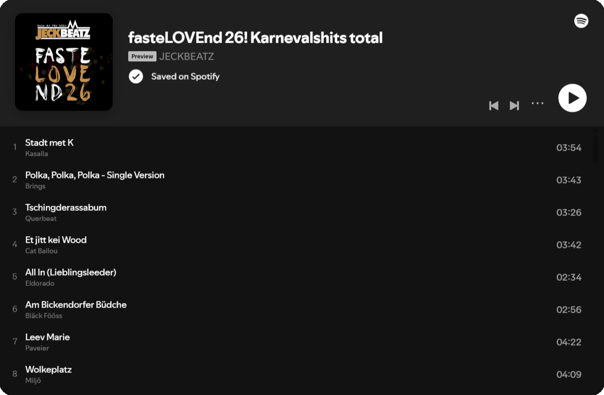The image size is (604, 395).
Task: Select track All In (Lieblingsleeder)
Action: (x=71, y=273)
